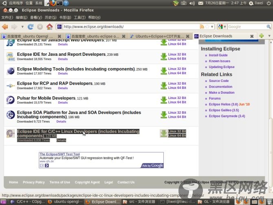The width and height of the screenshot is (273, 205).
Task: Open the History (历史) menu
Action: coord(51,18)
